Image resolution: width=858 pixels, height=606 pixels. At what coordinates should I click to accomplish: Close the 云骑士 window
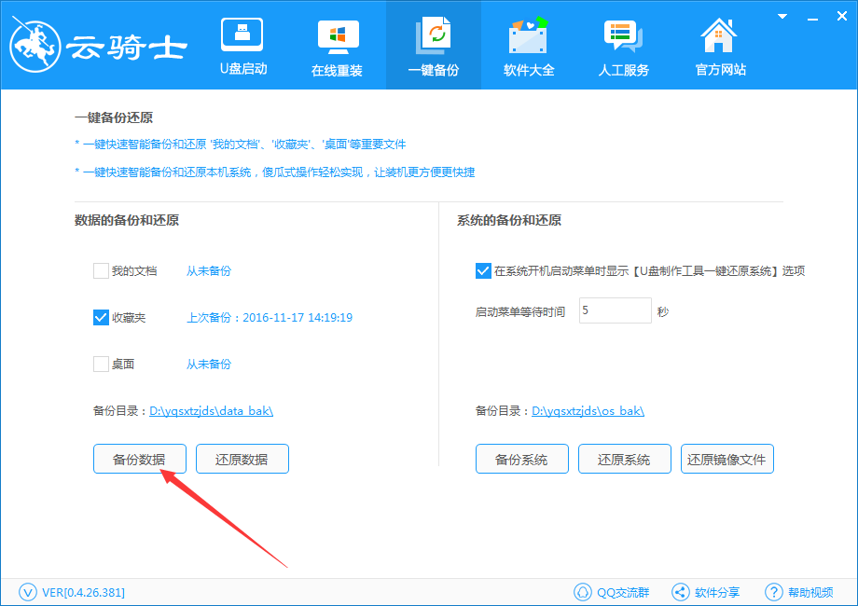pos(842,17)
